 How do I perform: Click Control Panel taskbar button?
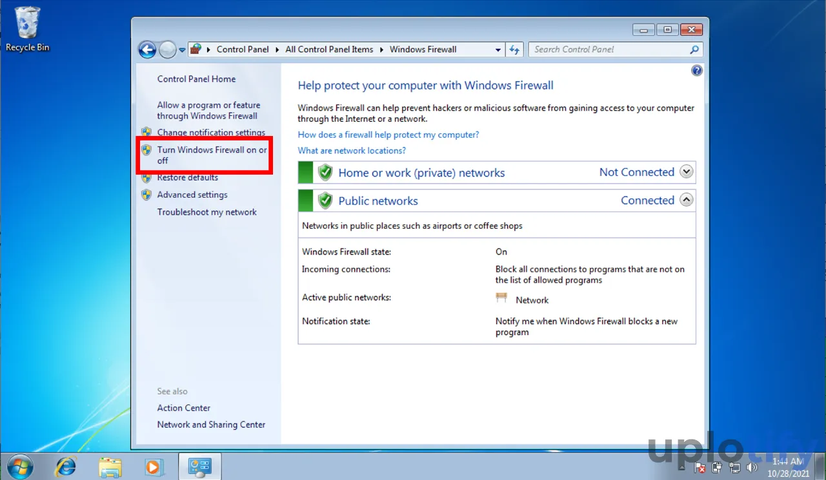pos(199,466)
